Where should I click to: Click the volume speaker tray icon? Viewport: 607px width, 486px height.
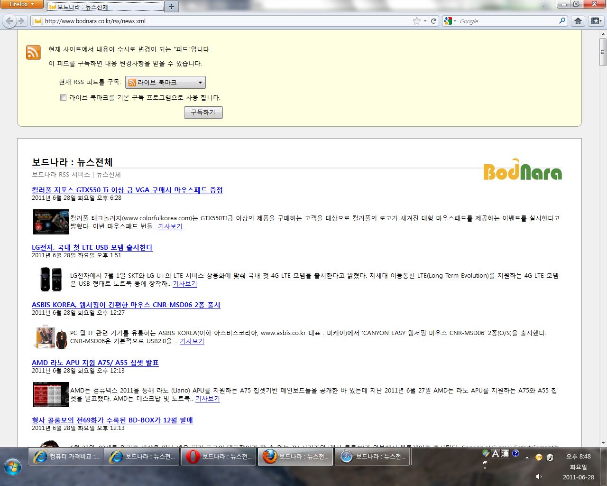[539, 477]
